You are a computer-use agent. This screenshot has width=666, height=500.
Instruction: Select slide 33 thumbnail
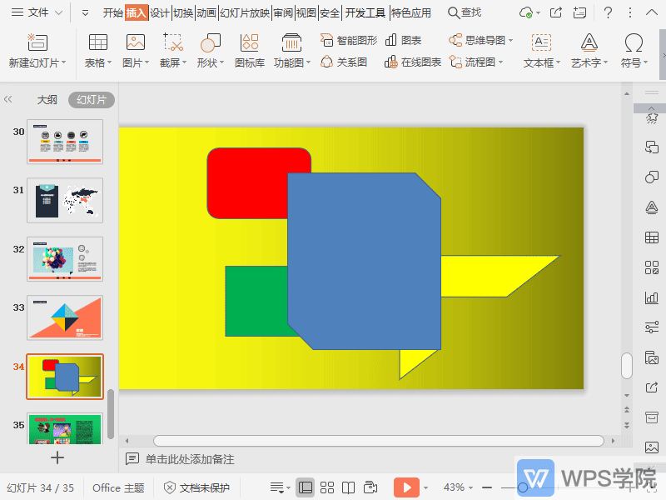65,317
